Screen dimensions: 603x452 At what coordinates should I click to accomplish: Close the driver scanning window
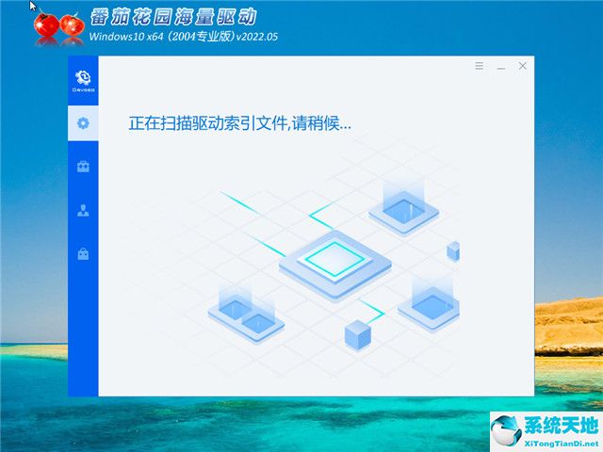[523, 66]
